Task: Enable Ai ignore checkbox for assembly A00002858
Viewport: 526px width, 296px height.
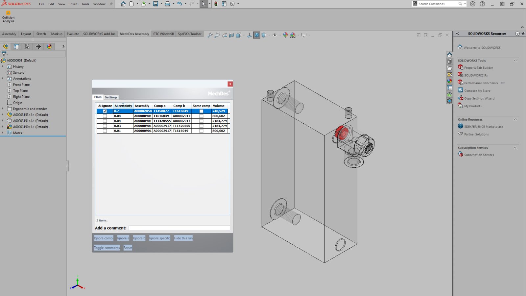Action: click(105, 111)
